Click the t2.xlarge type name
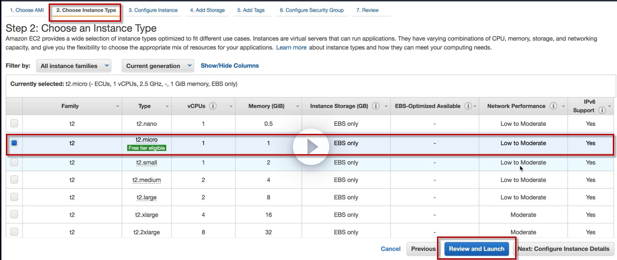 147,215
